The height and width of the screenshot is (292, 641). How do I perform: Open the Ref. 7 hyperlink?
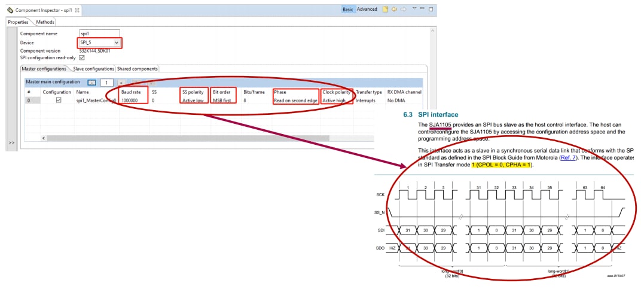click(x=568, y=157)
